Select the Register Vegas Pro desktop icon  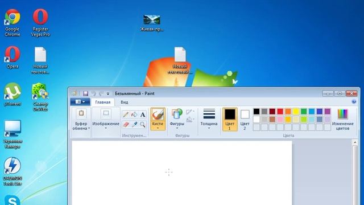tap(40, 23)
